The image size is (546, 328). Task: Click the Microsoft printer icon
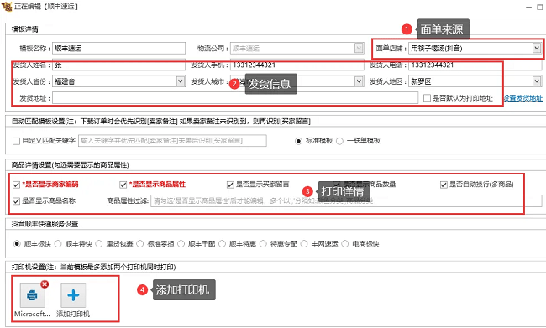pos(32,295)
